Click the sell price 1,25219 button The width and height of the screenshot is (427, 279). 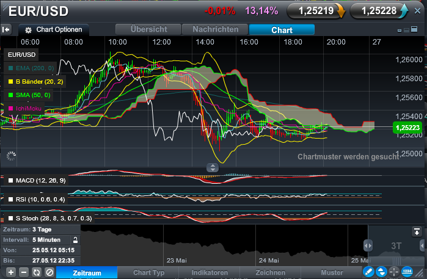[316, 11]
